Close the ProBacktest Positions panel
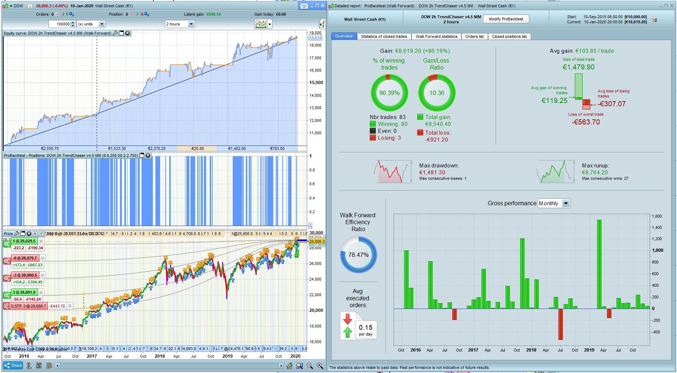This screenshot has height=373, width=677. (148, 155)
